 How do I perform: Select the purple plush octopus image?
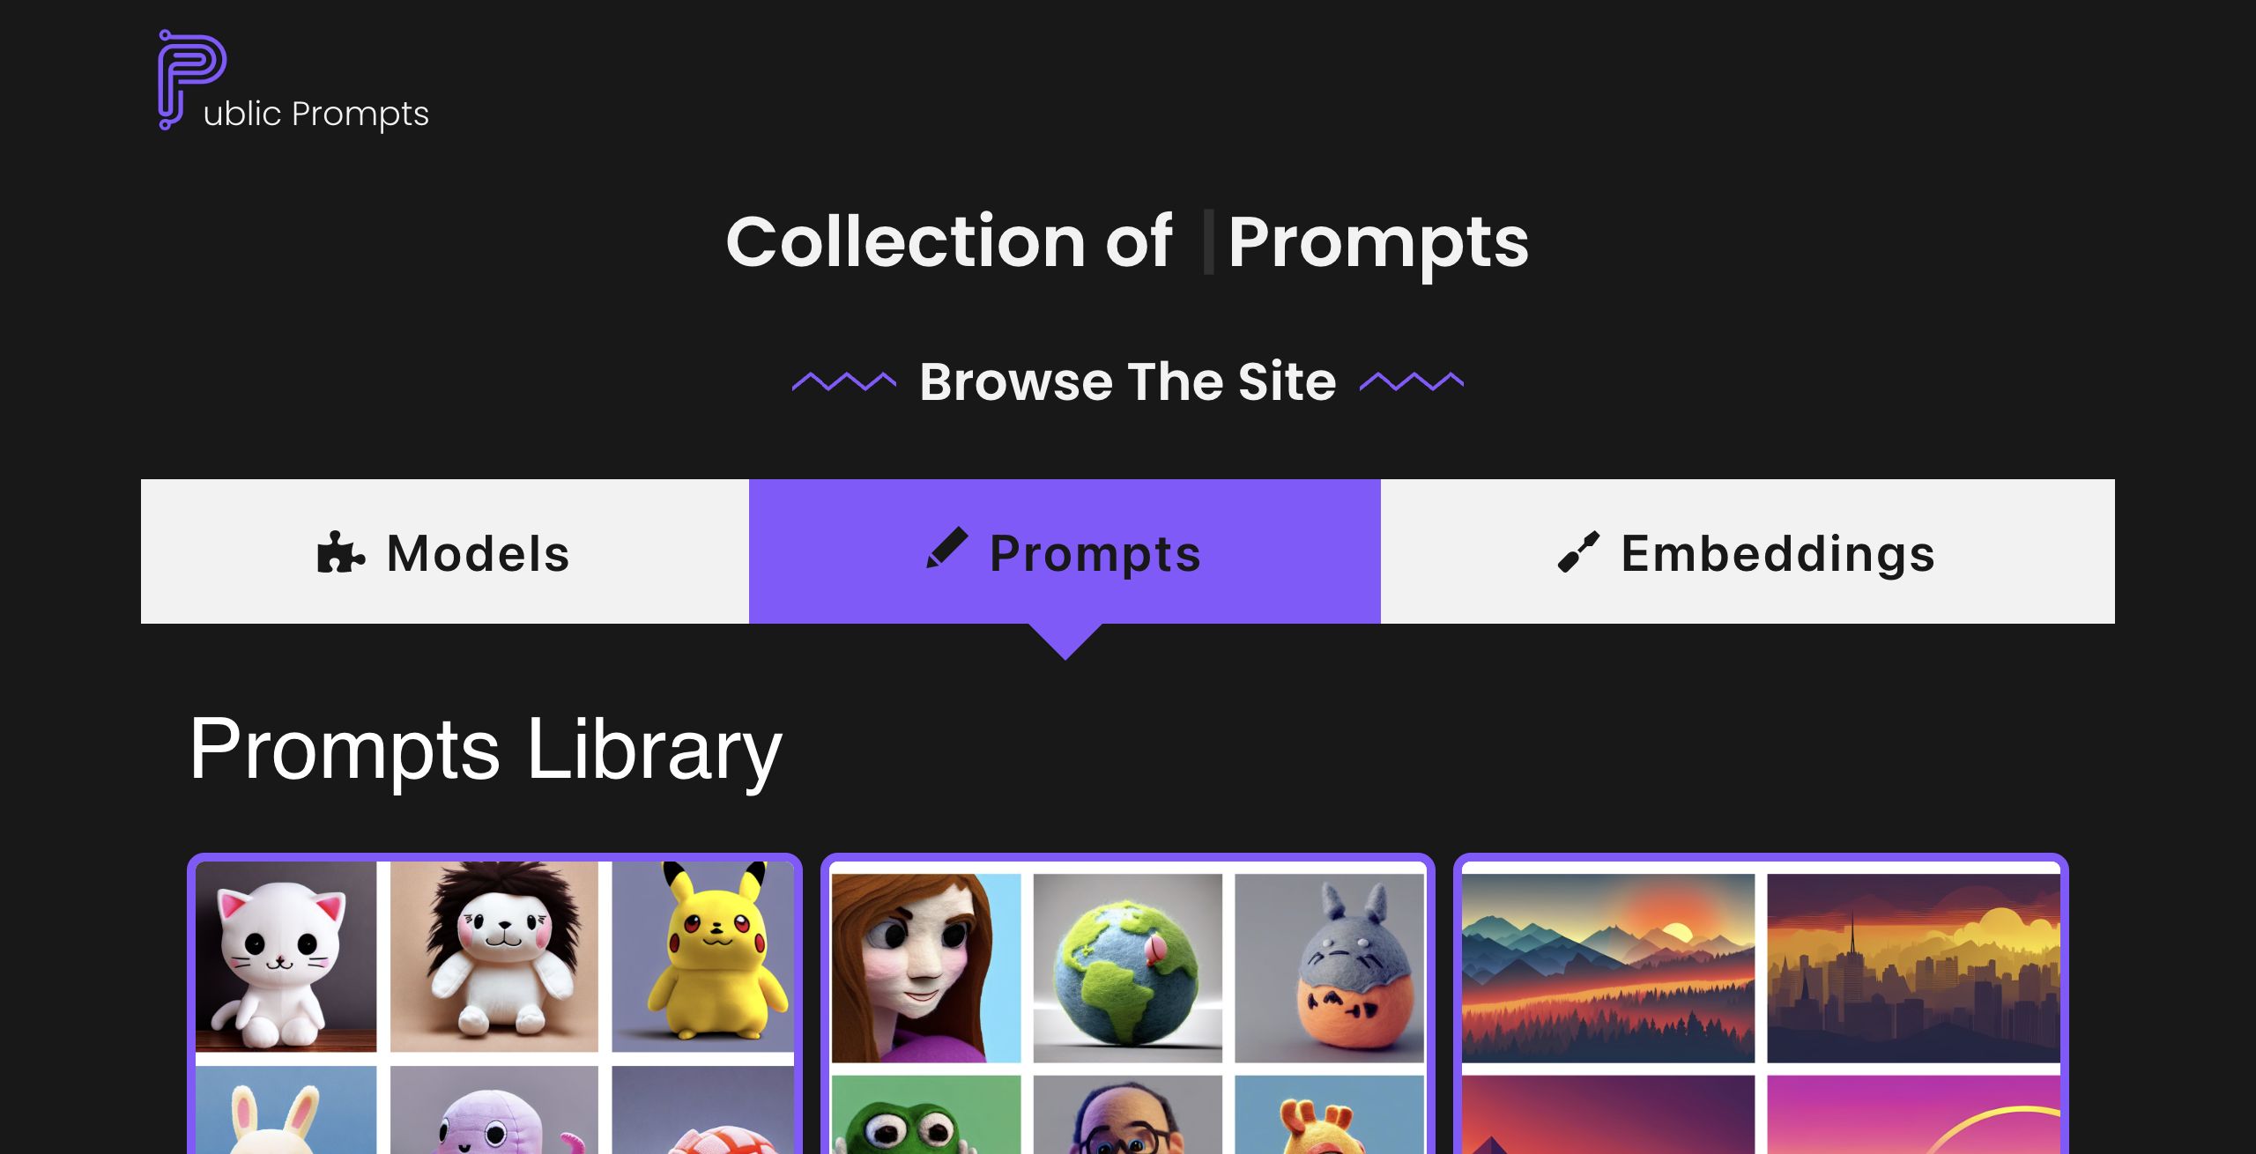(494, 1110)
